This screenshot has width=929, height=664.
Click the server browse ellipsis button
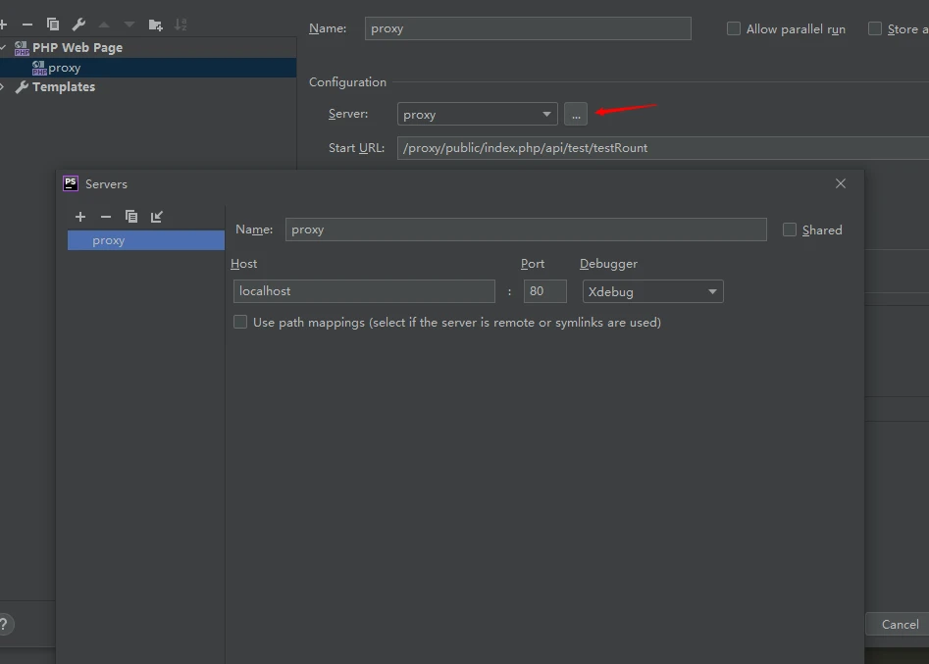(576, 115)
